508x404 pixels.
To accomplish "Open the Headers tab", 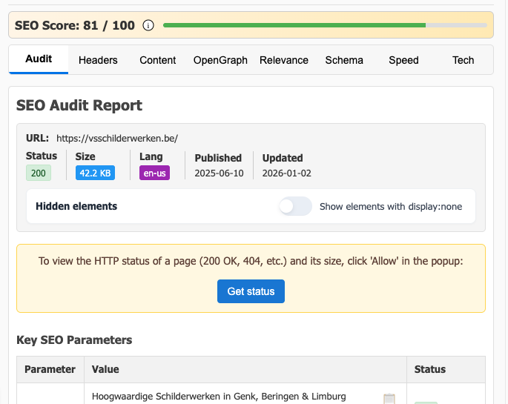I will tap(98, 60).
